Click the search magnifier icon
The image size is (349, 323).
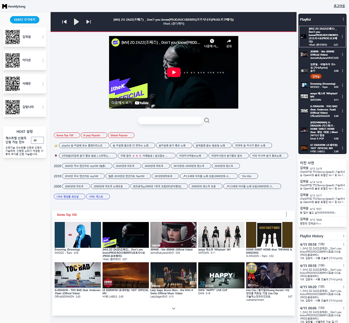[x=207, y=120]
